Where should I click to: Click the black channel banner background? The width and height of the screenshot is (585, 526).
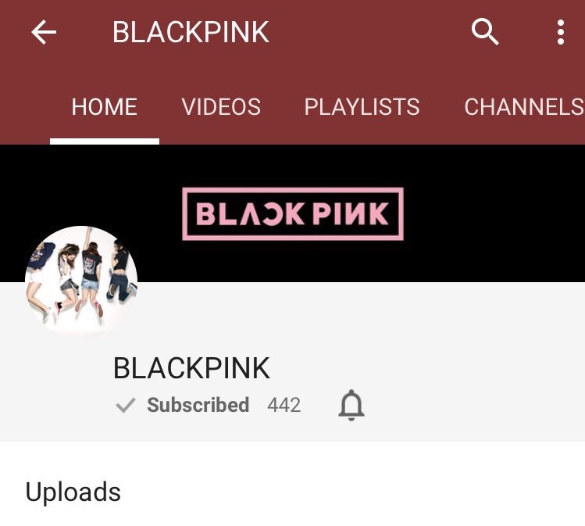point(485,213)
